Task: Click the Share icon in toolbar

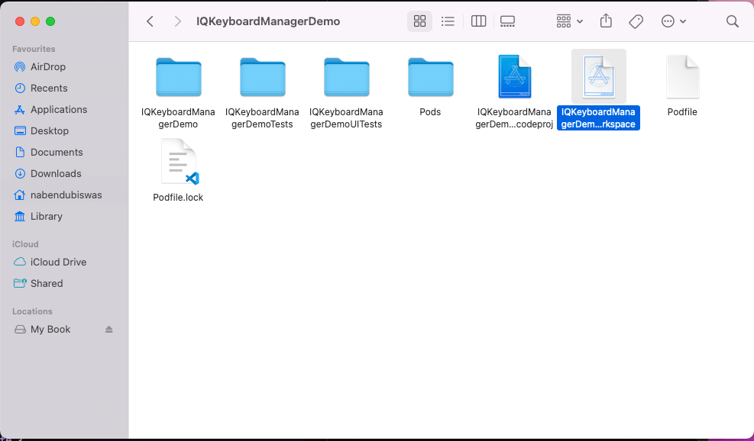Action: coord(606,21)
